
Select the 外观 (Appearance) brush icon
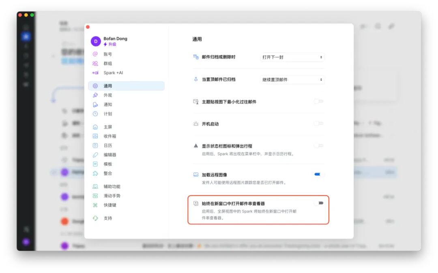click(x=95, y=95)
